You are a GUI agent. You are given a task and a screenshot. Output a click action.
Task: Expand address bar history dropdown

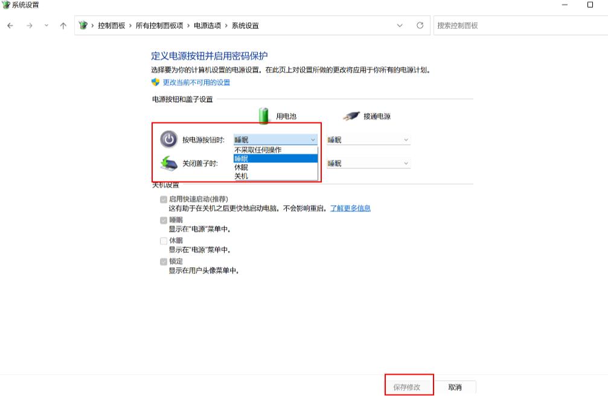tap(400, 25)
